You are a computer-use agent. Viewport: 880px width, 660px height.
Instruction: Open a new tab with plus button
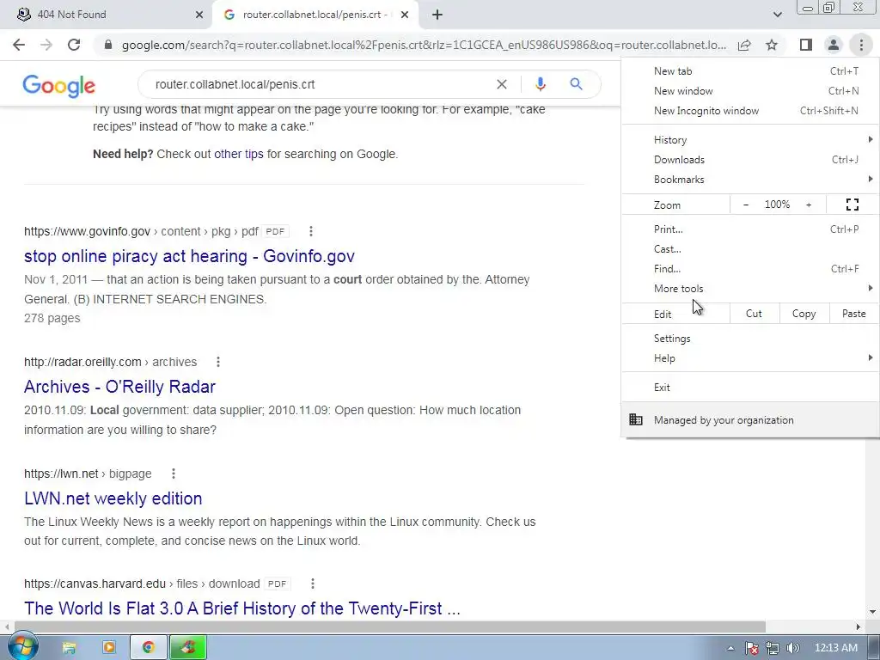[437, 15]
